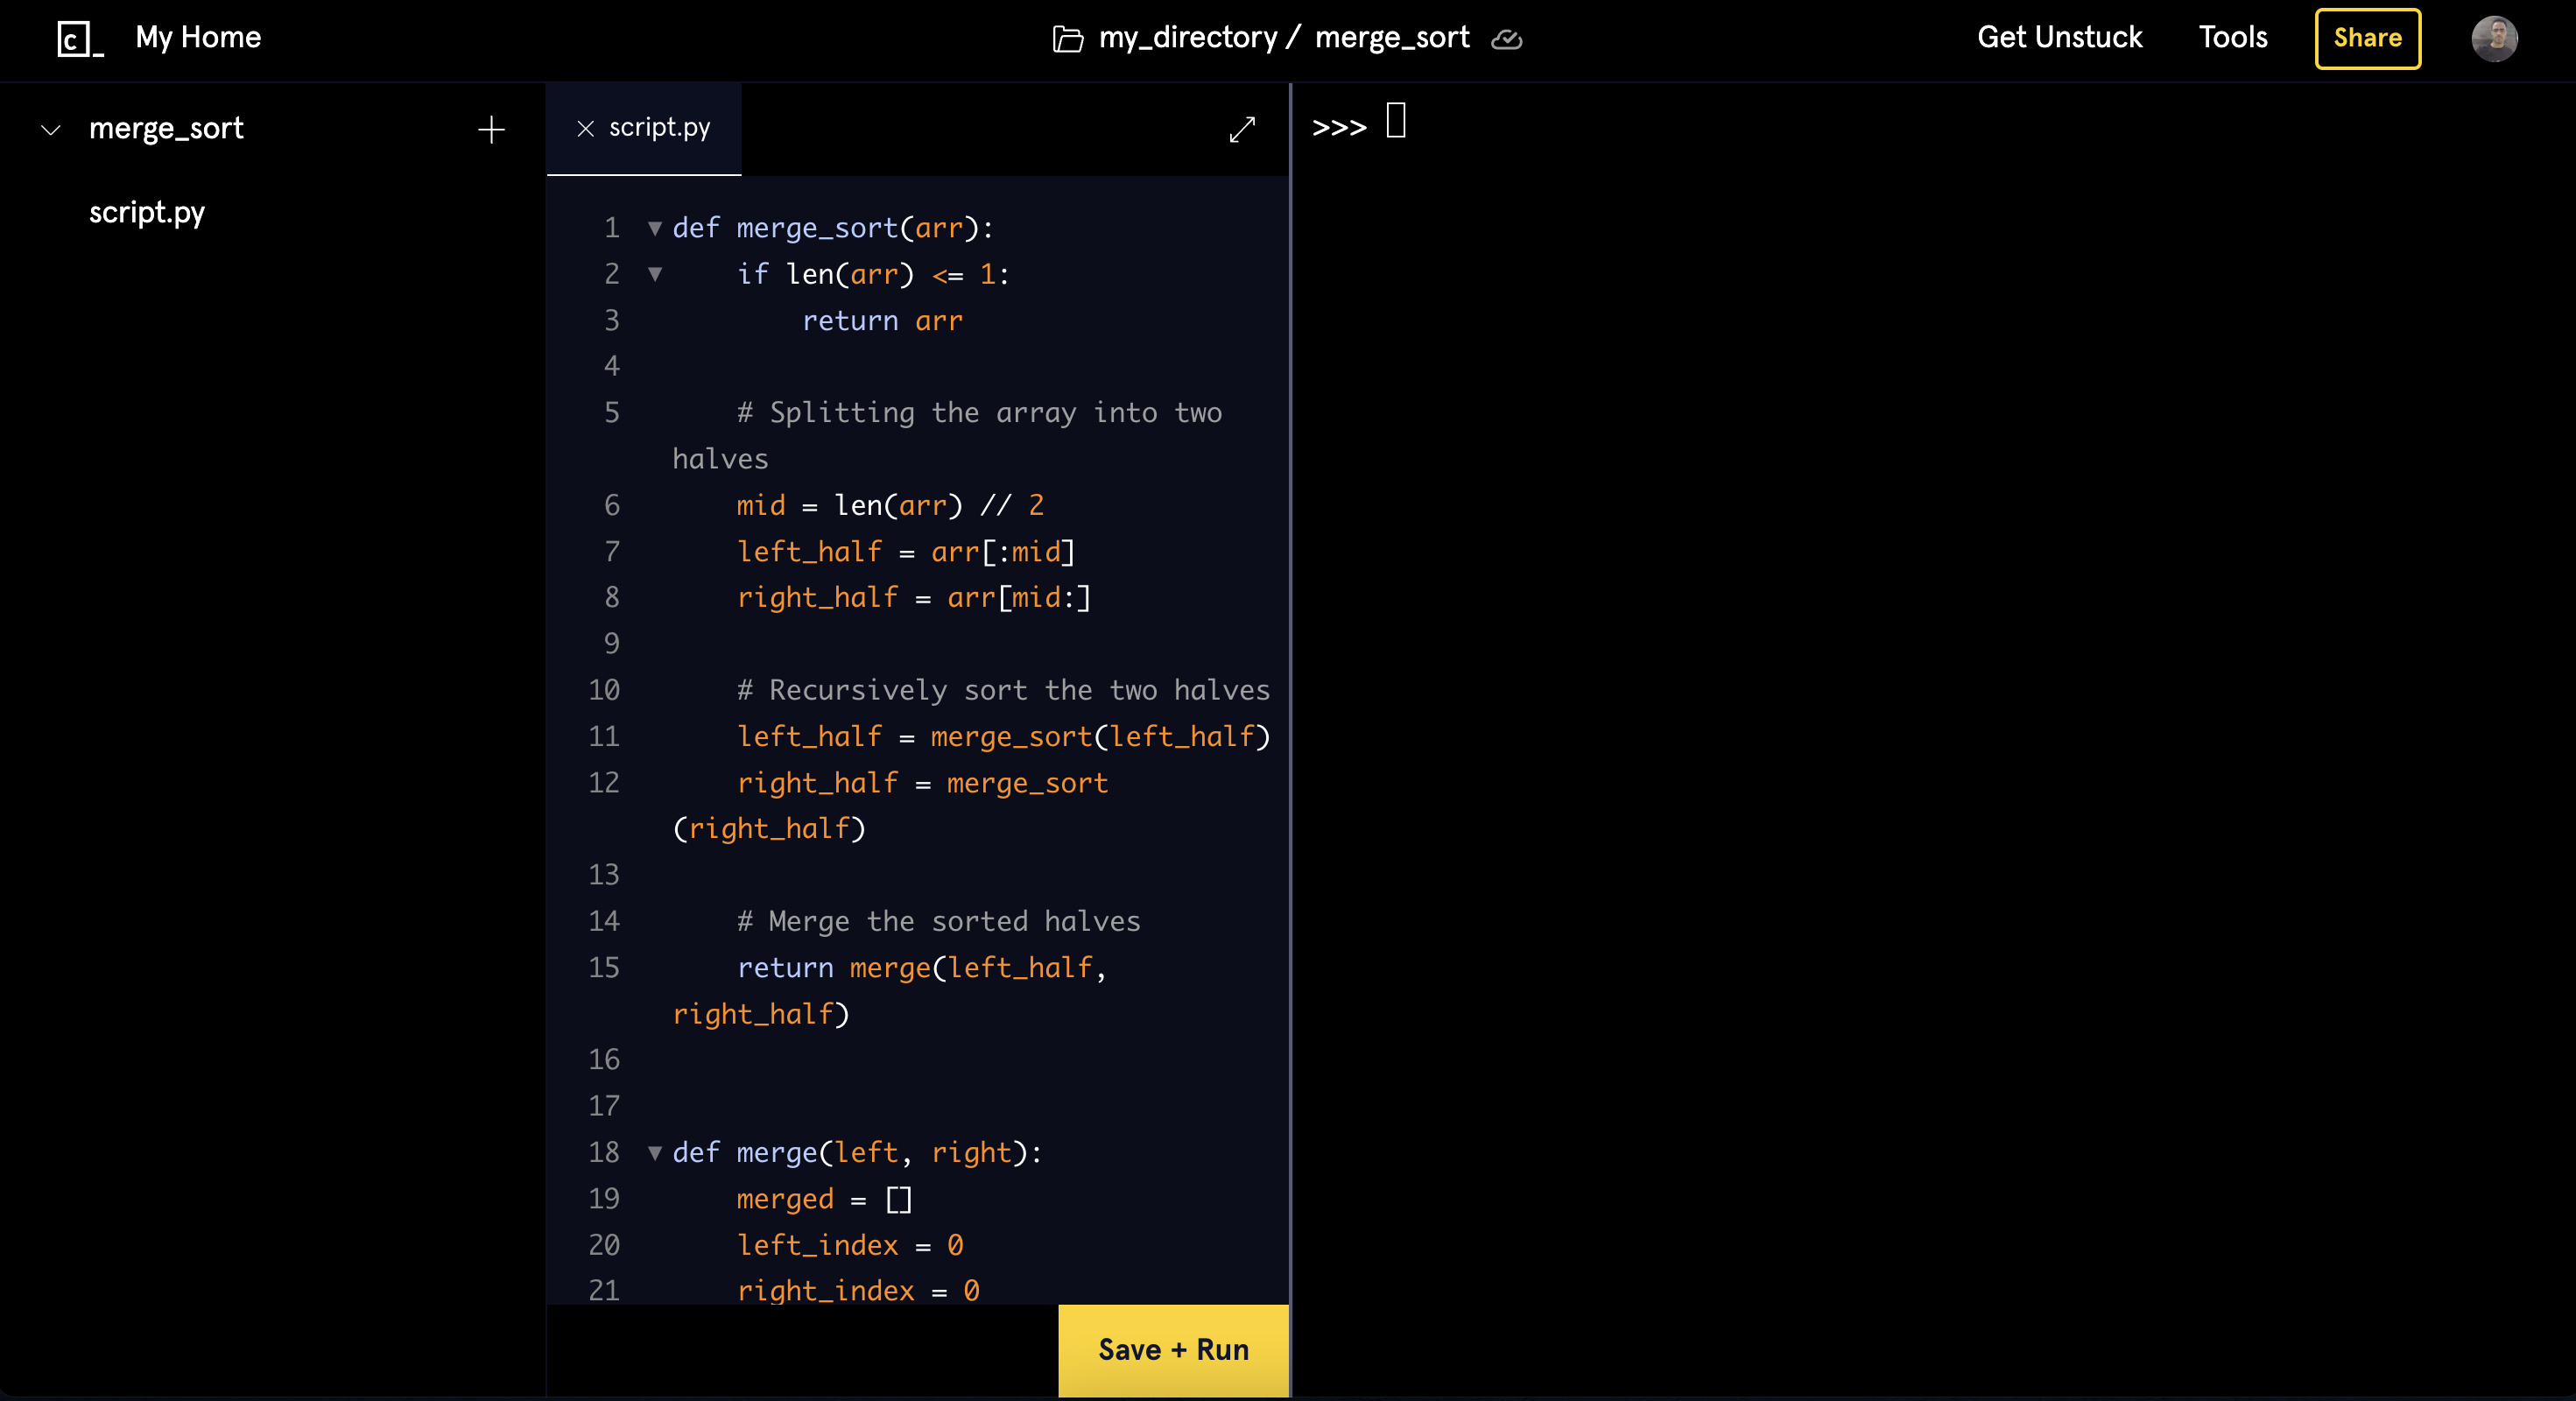
Task: Fold the def merge_sort function at line 1
Action: point(655,229)
